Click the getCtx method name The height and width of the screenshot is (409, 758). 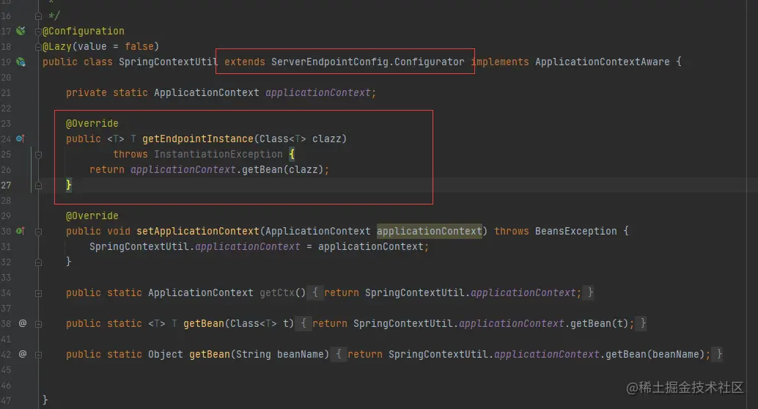point(277,292)
